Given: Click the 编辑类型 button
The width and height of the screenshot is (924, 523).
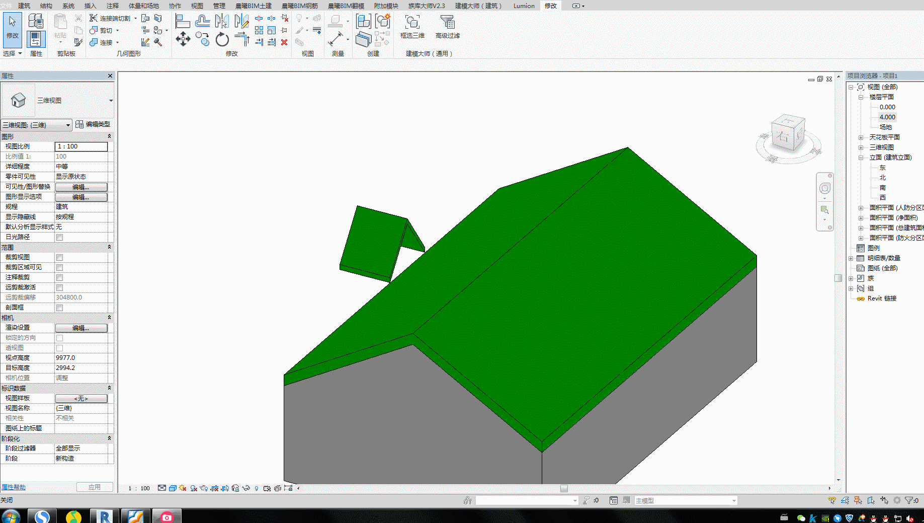Looking at the screenshot, I should pos(93,124).
